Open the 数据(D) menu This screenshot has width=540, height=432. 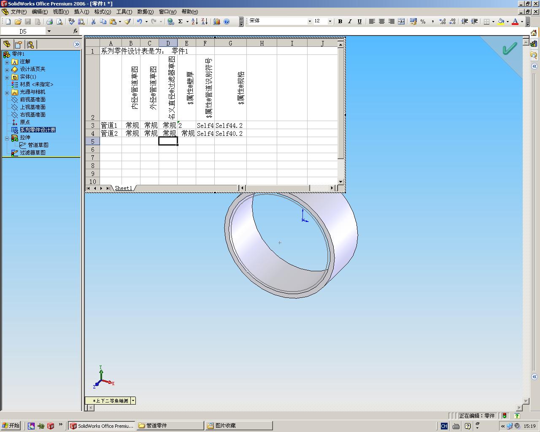pos(146,12)
